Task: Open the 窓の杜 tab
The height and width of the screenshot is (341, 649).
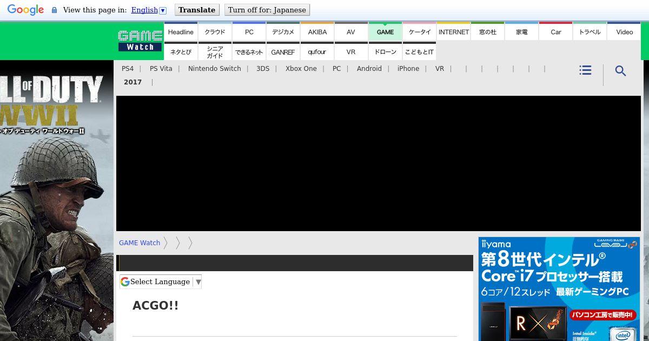Action: point(488,31)
